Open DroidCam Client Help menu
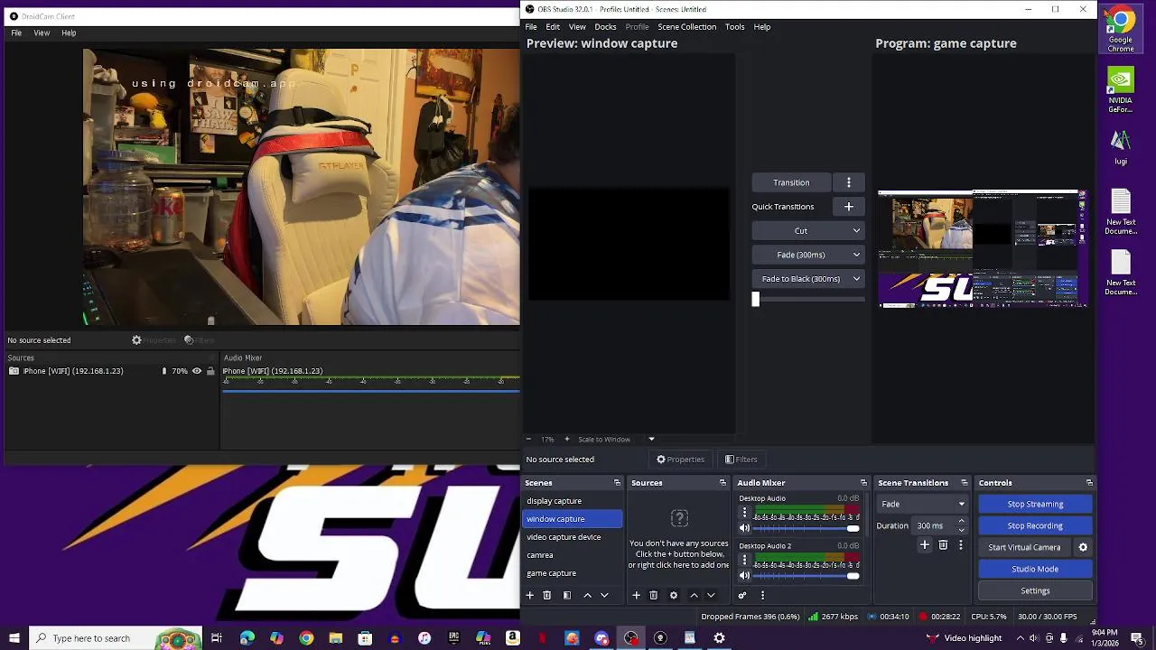Image resolution: width=1156 pixels, height=650 pixels. click(x=69, y=33)
